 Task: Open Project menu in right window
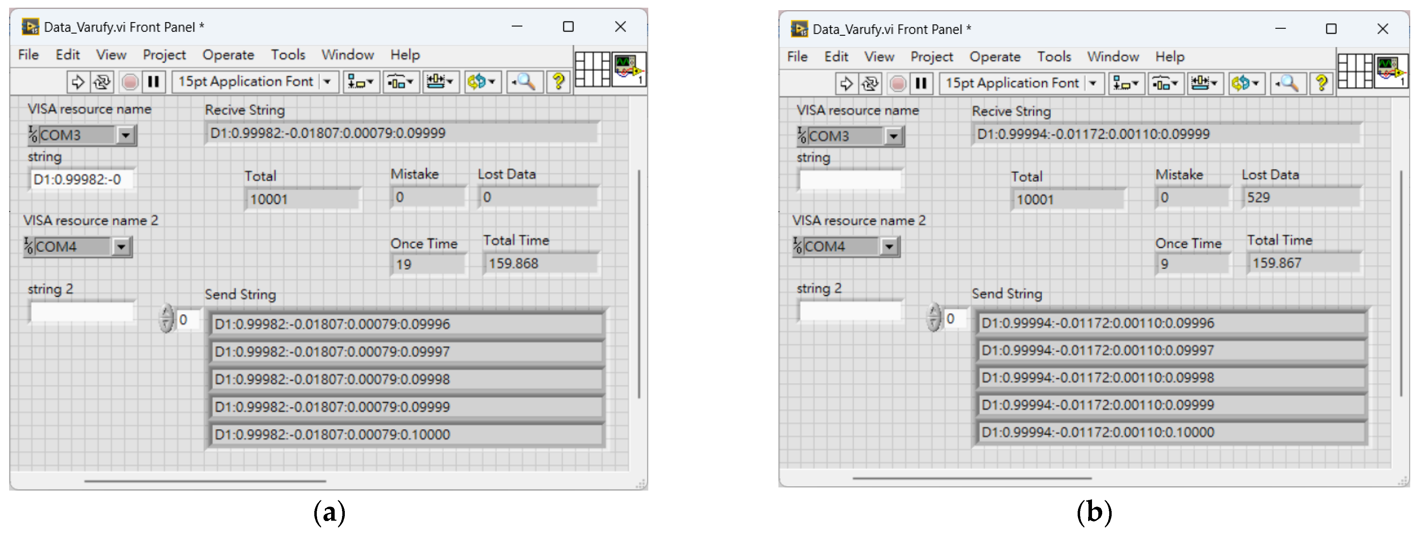tap(931, 57)
